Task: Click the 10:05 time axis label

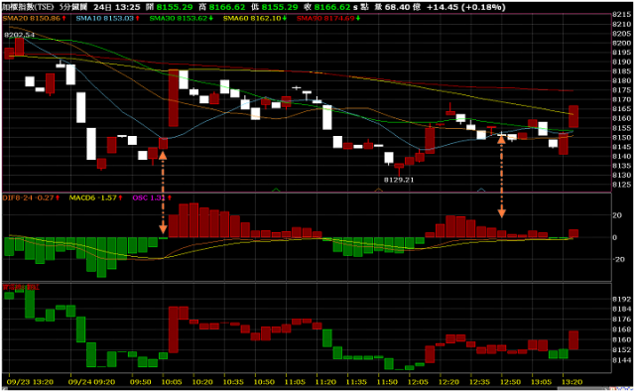Action: click(x=172, y=382)
